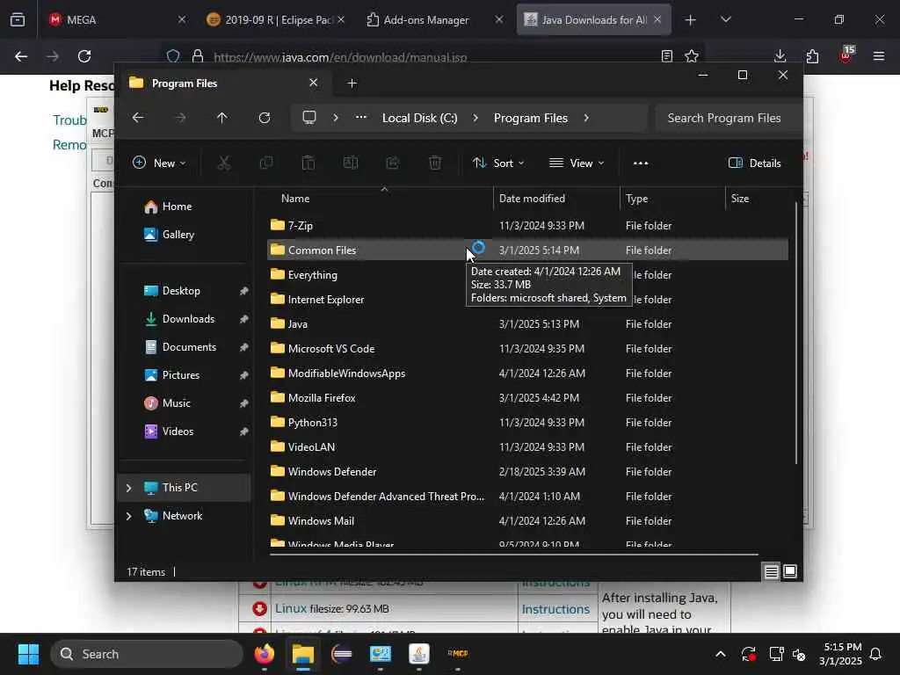Add a new File Explorer tab
Screen dimensions: 900x675
tap(352, 83)
